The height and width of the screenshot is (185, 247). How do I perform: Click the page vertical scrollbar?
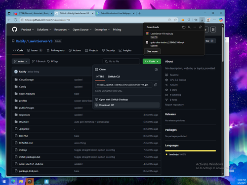223,44
